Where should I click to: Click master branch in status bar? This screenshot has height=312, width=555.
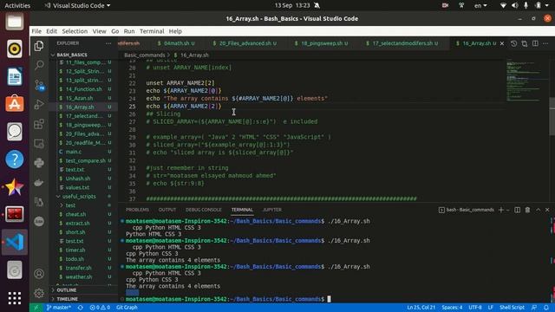[58, 308]
